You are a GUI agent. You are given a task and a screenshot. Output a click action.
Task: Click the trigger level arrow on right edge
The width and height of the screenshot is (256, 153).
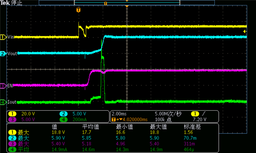[x=245, y=31]
